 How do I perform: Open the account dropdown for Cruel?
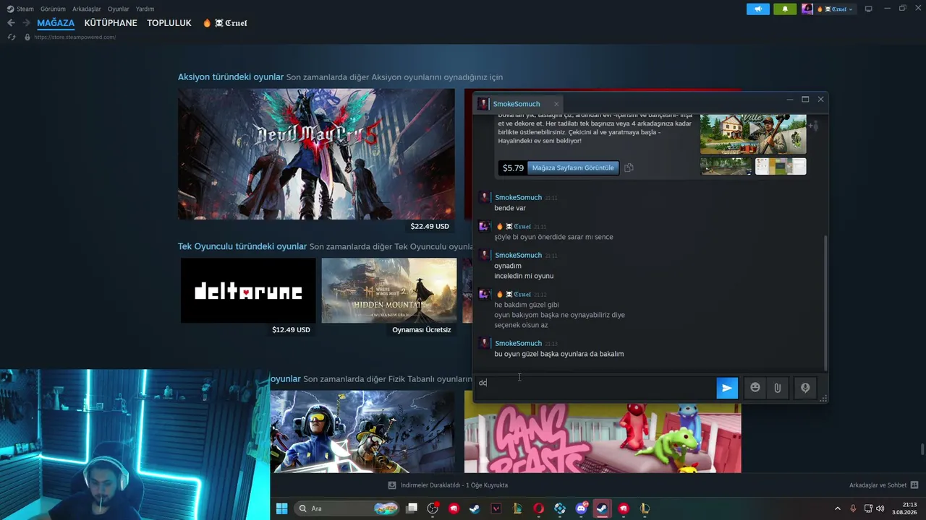(x=836, y=9)
